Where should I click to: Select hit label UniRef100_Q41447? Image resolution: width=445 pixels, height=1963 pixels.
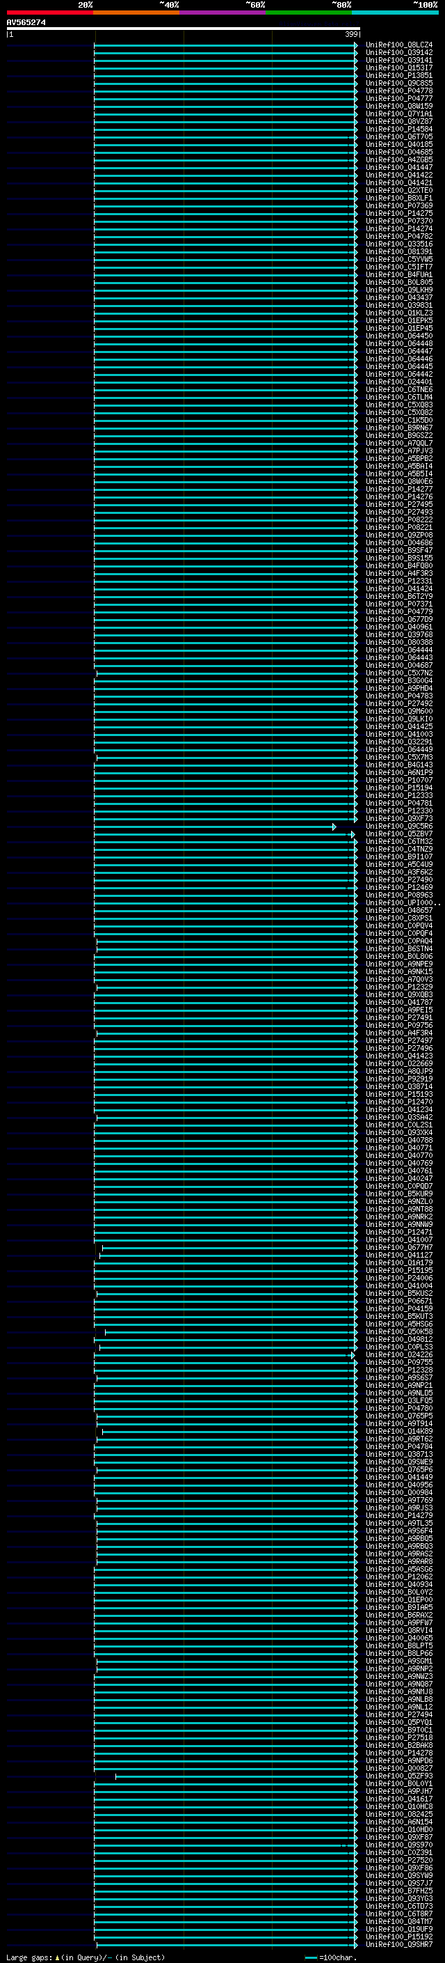click(x=399, y=168)
